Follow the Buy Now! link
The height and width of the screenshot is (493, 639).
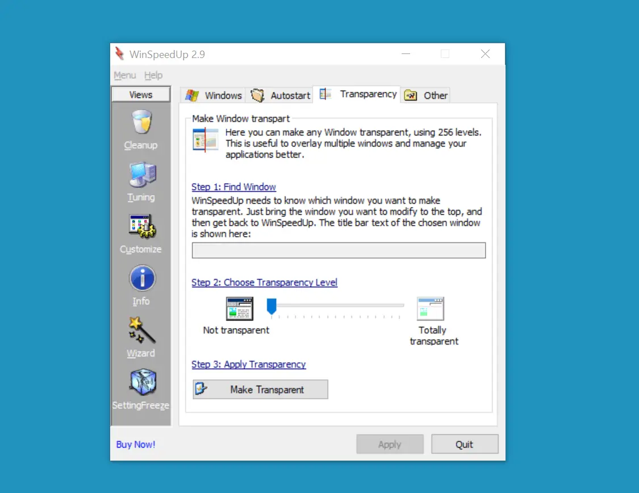click(x=136, y=445)
